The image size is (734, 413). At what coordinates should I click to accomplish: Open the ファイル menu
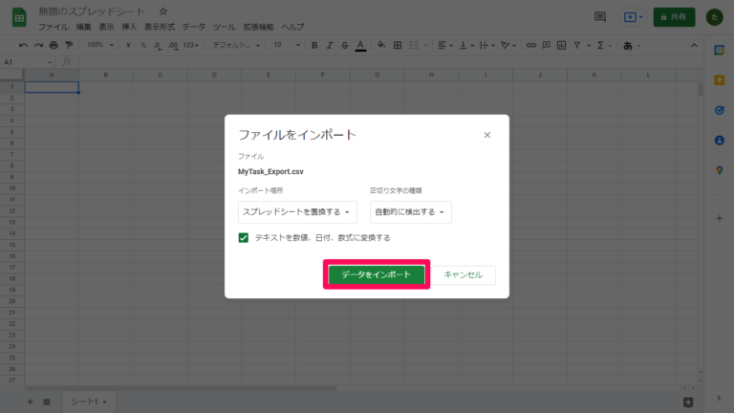(53, 27)
